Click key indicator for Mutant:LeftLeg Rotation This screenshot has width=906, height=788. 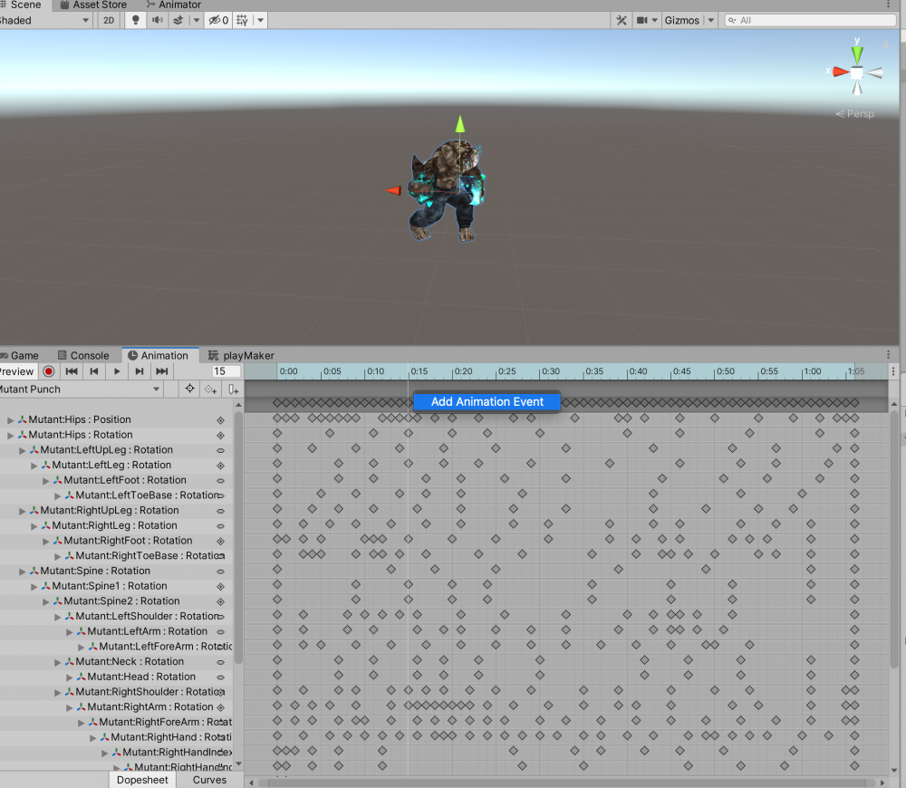pyautogui.click(x=220, y=465)
